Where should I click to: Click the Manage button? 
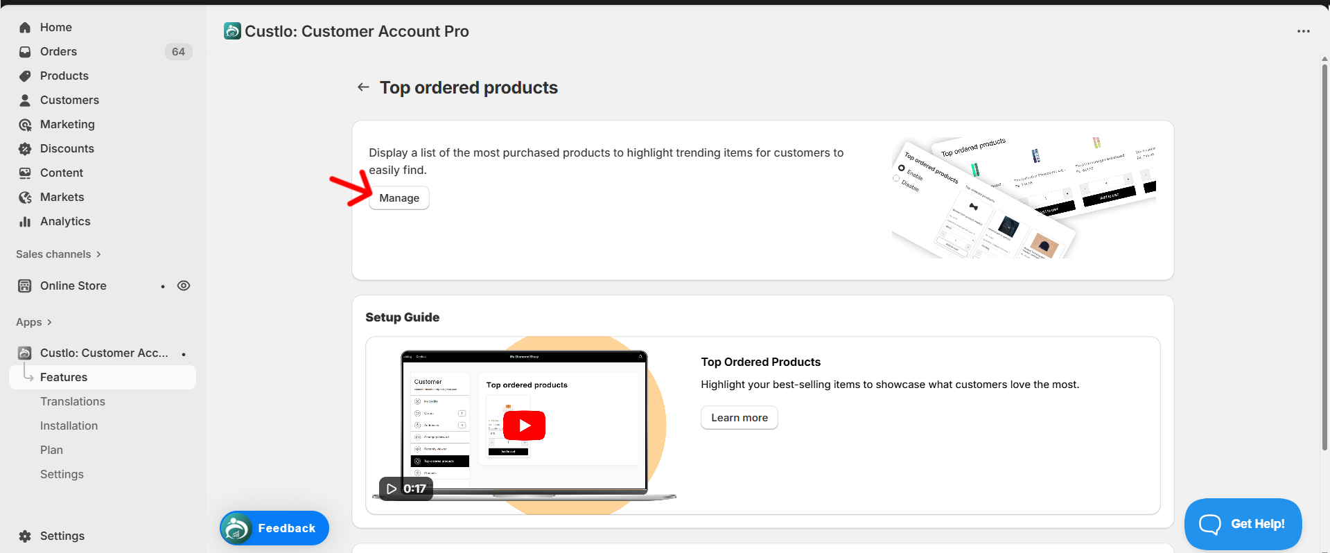click(x=399, y=198)
